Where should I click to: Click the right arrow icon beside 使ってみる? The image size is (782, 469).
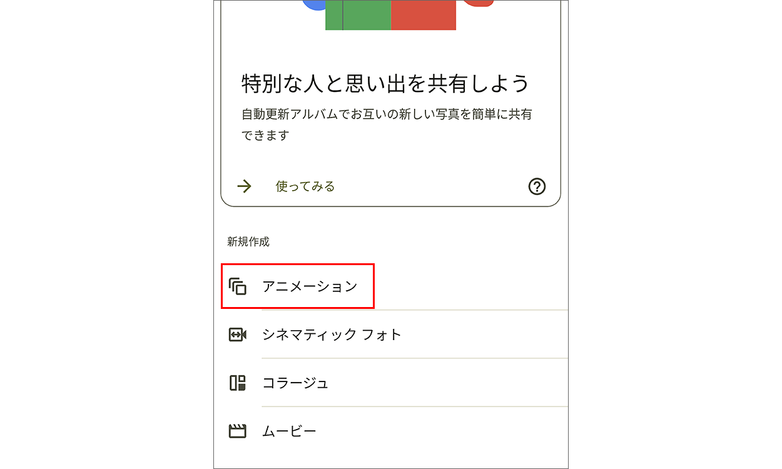(x=244, y=186)
